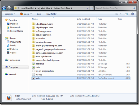Change view using the view icon
The width and height of the screenshot is (139, 105).
(117, 14)
